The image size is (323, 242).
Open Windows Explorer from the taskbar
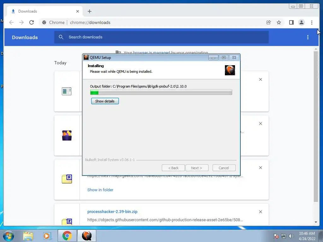click(x=28, y=236)
